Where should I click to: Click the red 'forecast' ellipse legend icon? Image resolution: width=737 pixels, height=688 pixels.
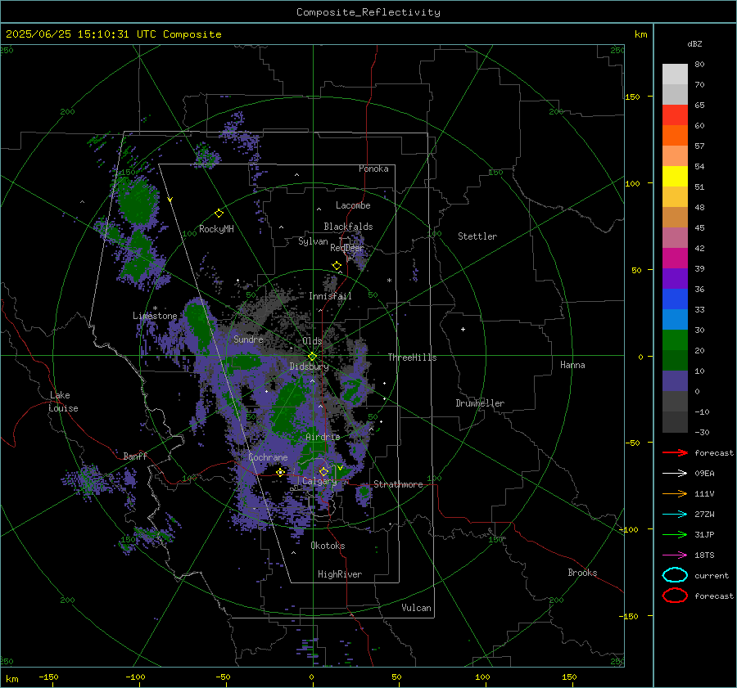[x=675, y=596]
